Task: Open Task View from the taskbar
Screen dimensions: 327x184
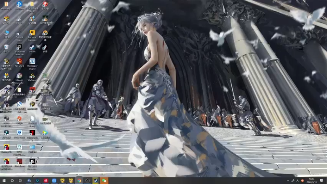Action: (20, 180)
